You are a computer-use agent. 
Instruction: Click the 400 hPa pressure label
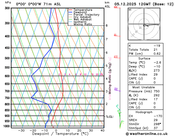[x=8, y=36]
